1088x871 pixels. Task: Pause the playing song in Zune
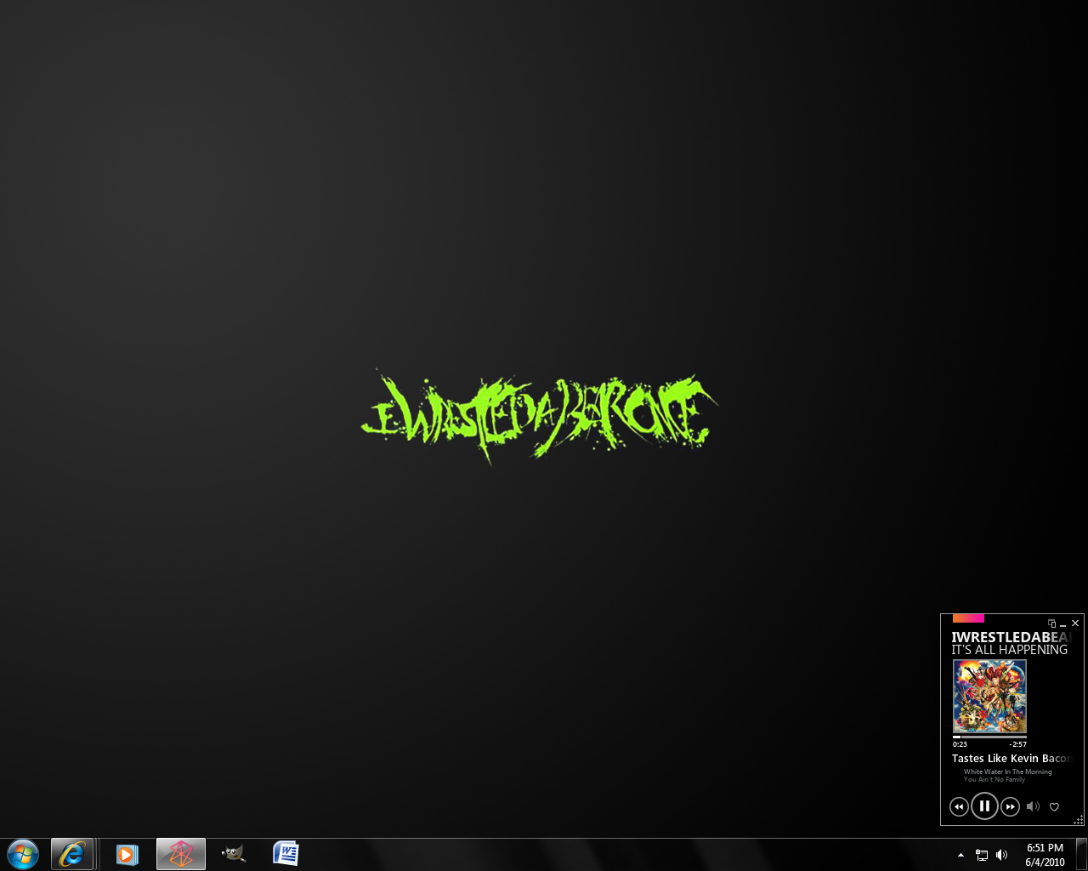pos(984,806)
